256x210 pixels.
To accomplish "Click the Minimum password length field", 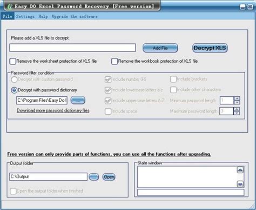I will pos(227,101).
